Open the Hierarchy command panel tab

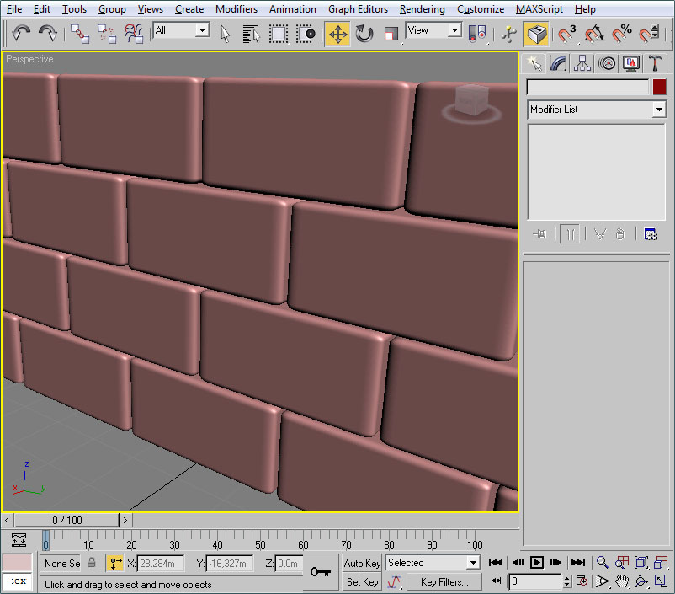[582, 64]
